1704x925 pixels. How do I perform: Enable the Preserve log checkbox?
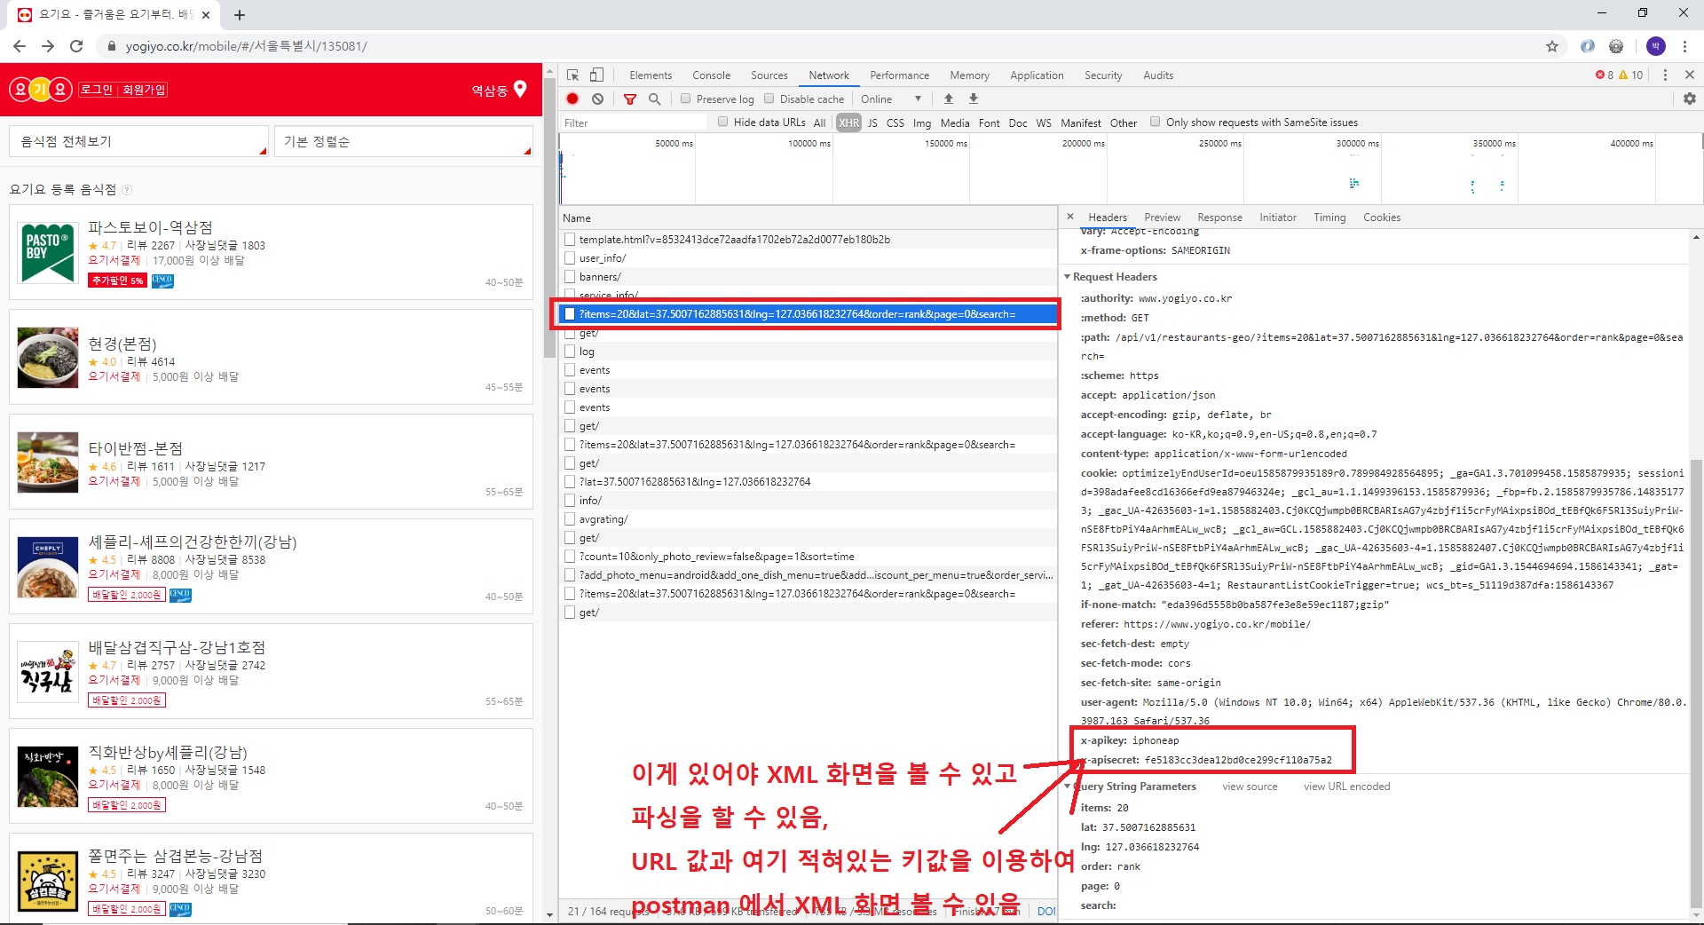(x=686, y=99)
